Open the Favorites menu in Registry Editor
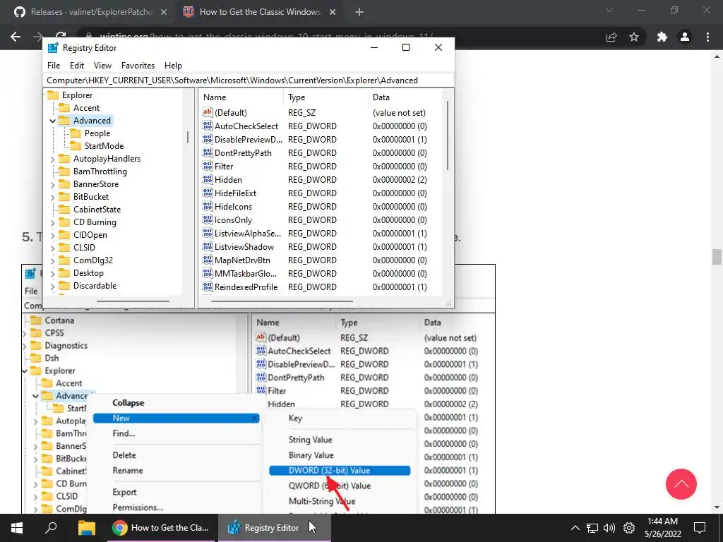 click(138, 66)
